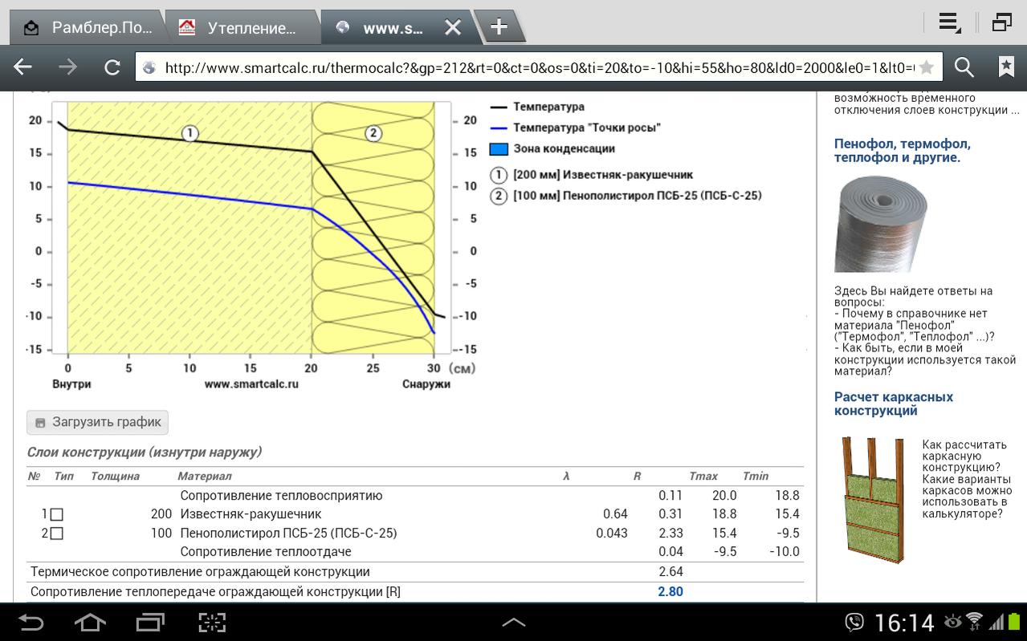Expand the bottom panel up chevron
The height and width of the screenshot is (641, 1027).
click(513, 622)
